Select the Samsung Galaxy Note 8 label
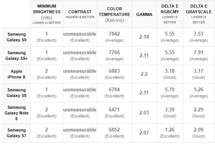This screenshot has height=144, width=215. click(17, 113)
